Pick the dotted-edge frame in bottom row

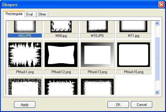coord(97,87)
